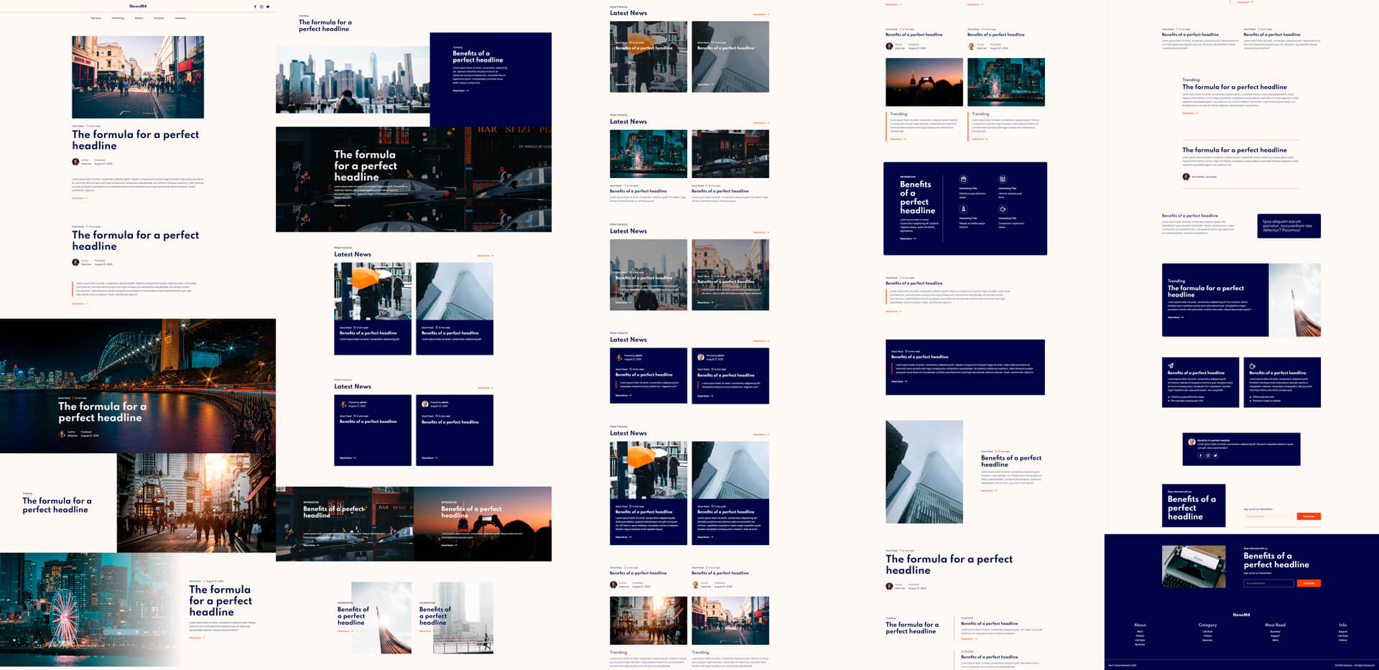The image size is (1379, 670).
Task: Click the grid icon in the dark info card
Action: (1003, 180)
